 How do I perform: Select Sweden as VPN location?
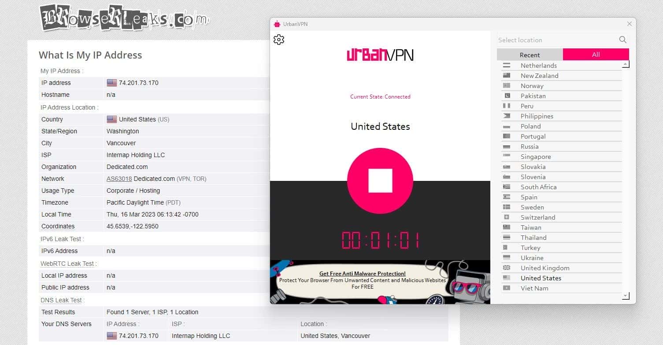[562, 207]
